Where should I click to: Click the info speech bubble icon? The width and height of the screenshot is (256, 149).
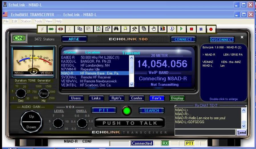point(172,29)
